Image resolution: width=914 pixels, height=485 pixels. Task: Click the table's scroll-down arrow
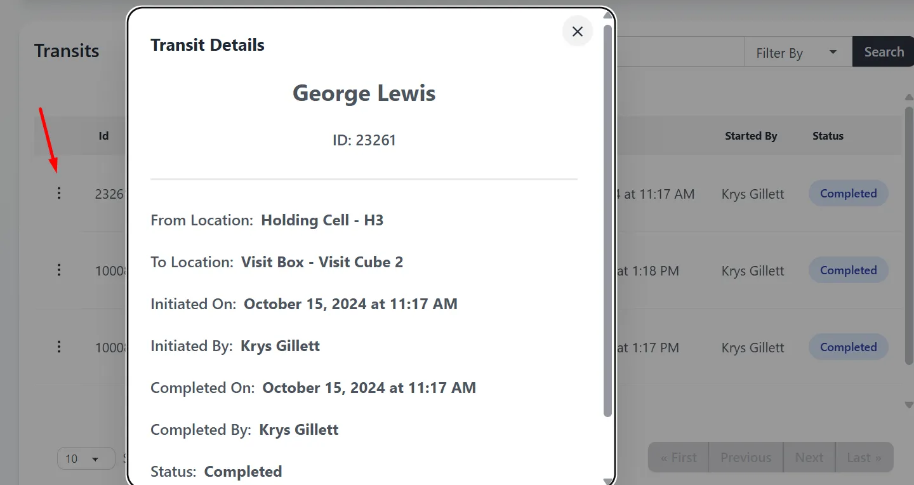pos(908,404)
